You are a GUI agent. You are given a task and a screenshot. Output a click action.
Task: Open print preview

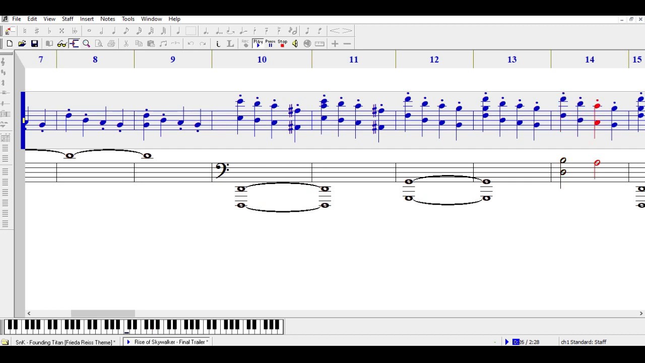coord(99,44)
